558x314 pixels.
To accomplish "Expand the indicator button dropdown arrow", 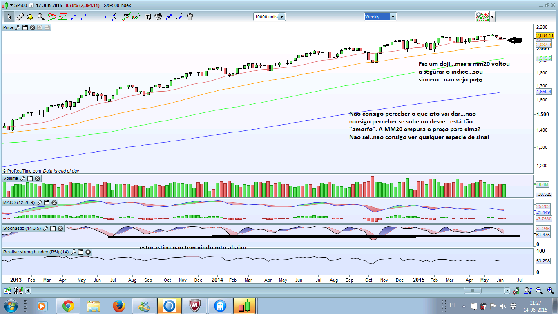I will 493,17.
